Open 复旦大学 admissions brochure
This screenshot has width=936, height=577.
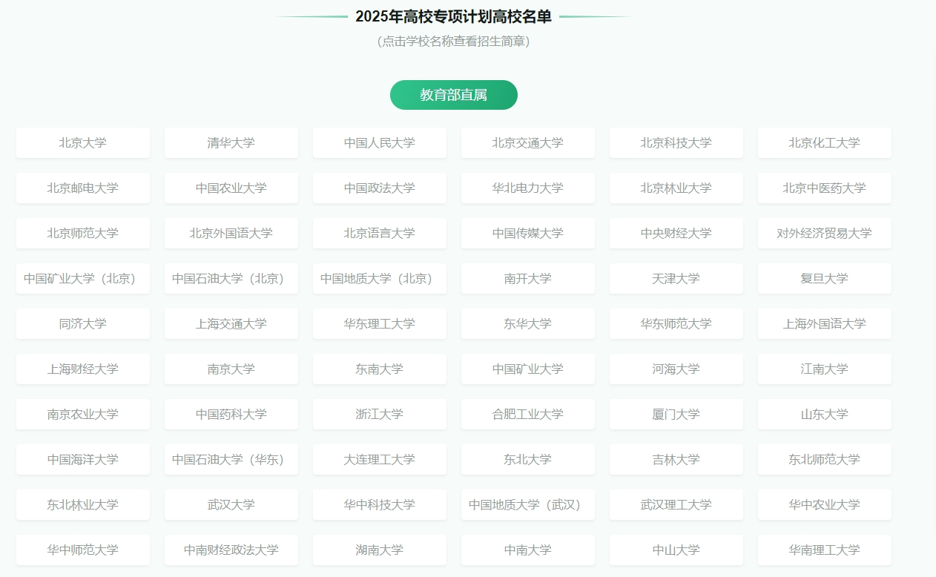pyautogui.click(x=825, y=278)
